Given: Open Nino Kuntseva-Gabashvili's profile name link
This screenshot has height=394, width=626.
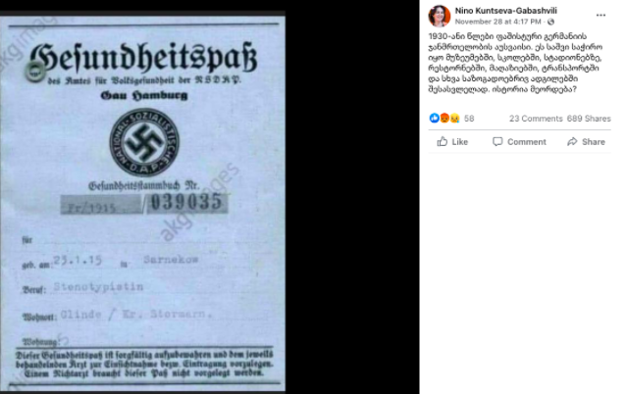Looking at the screenshot, I should click(506, 11).
